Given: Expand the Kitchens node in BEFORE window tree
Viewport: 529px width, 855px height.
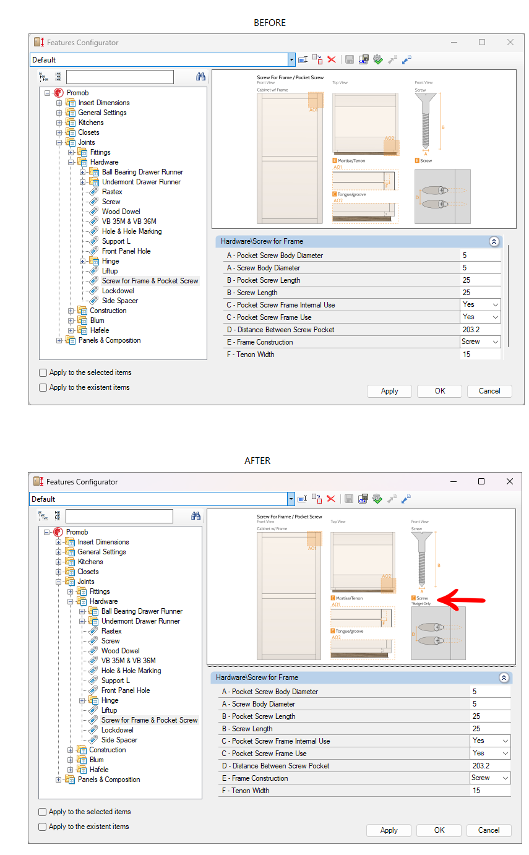Looking at the screenshot, I should click(59, 122).
